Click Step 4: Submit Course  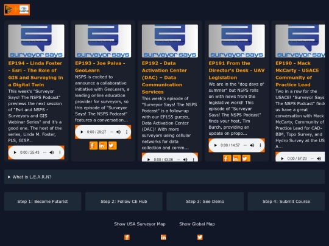pyautogui.click(x=286, y=202)
